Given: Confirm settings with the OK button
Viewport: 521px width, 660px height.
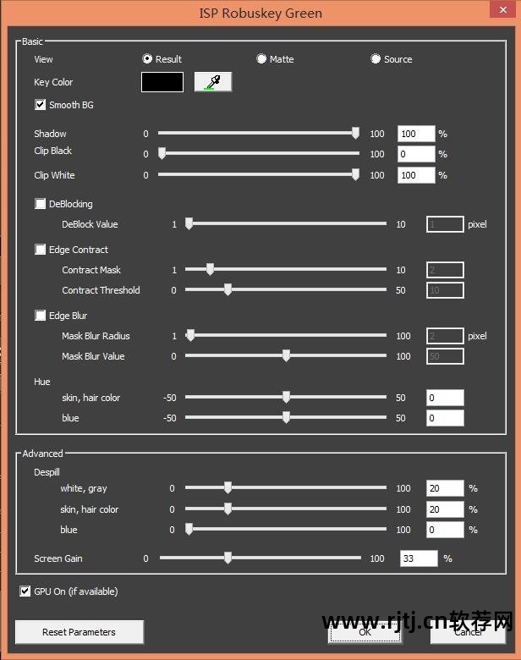Looking at the screenshot, I should coord(365,632).
